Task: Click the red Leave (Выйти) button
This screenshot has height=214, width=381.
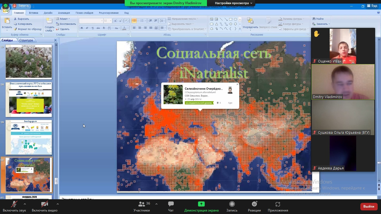Action: (369, 206)
